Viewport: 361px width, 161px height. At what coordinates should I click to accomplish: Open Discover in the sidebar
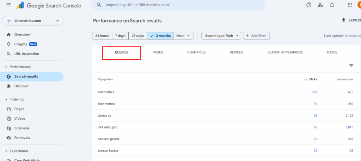pyautogui.click(x=22, y=86)
